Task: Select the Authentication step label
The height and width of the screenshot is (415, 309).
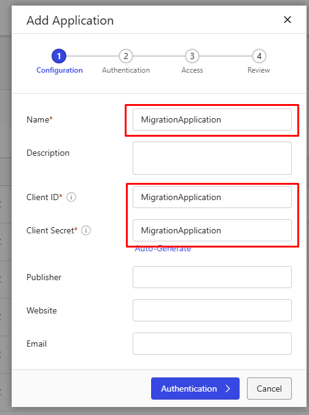Action: pos(126,70)
